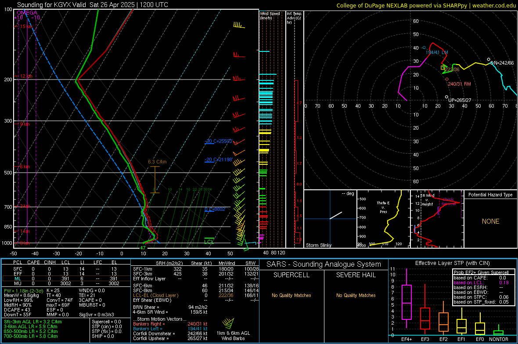Click the -30 C=25503' height label
The height and width of the screenshot is (344, 518).
(x=219, y=141)
